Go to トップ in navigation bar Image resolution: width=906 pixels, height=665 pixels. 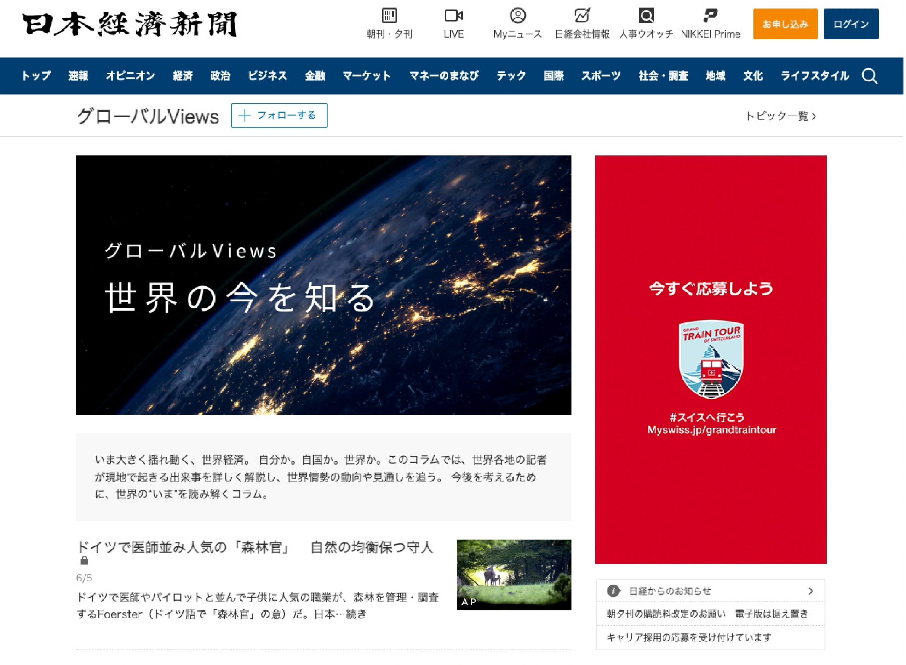click(36, 76)
